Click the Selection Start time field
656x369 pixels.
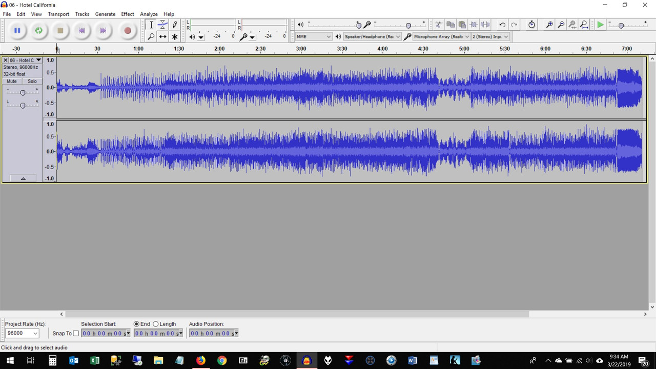point(106,333)
